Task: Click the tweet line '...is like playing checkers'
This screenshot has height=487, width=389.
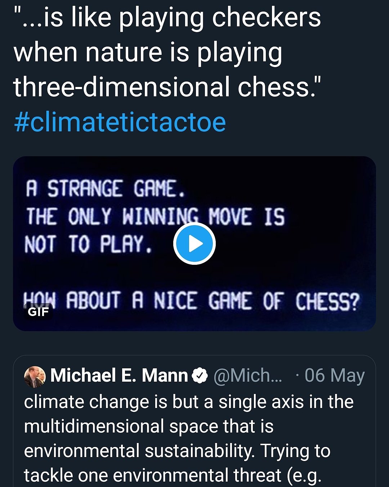Action: tap(167, 17)
